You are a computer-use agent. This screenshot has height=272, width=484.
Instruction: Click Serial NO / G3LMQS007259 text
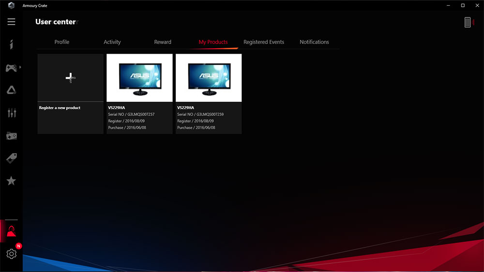tap(200, 115)
